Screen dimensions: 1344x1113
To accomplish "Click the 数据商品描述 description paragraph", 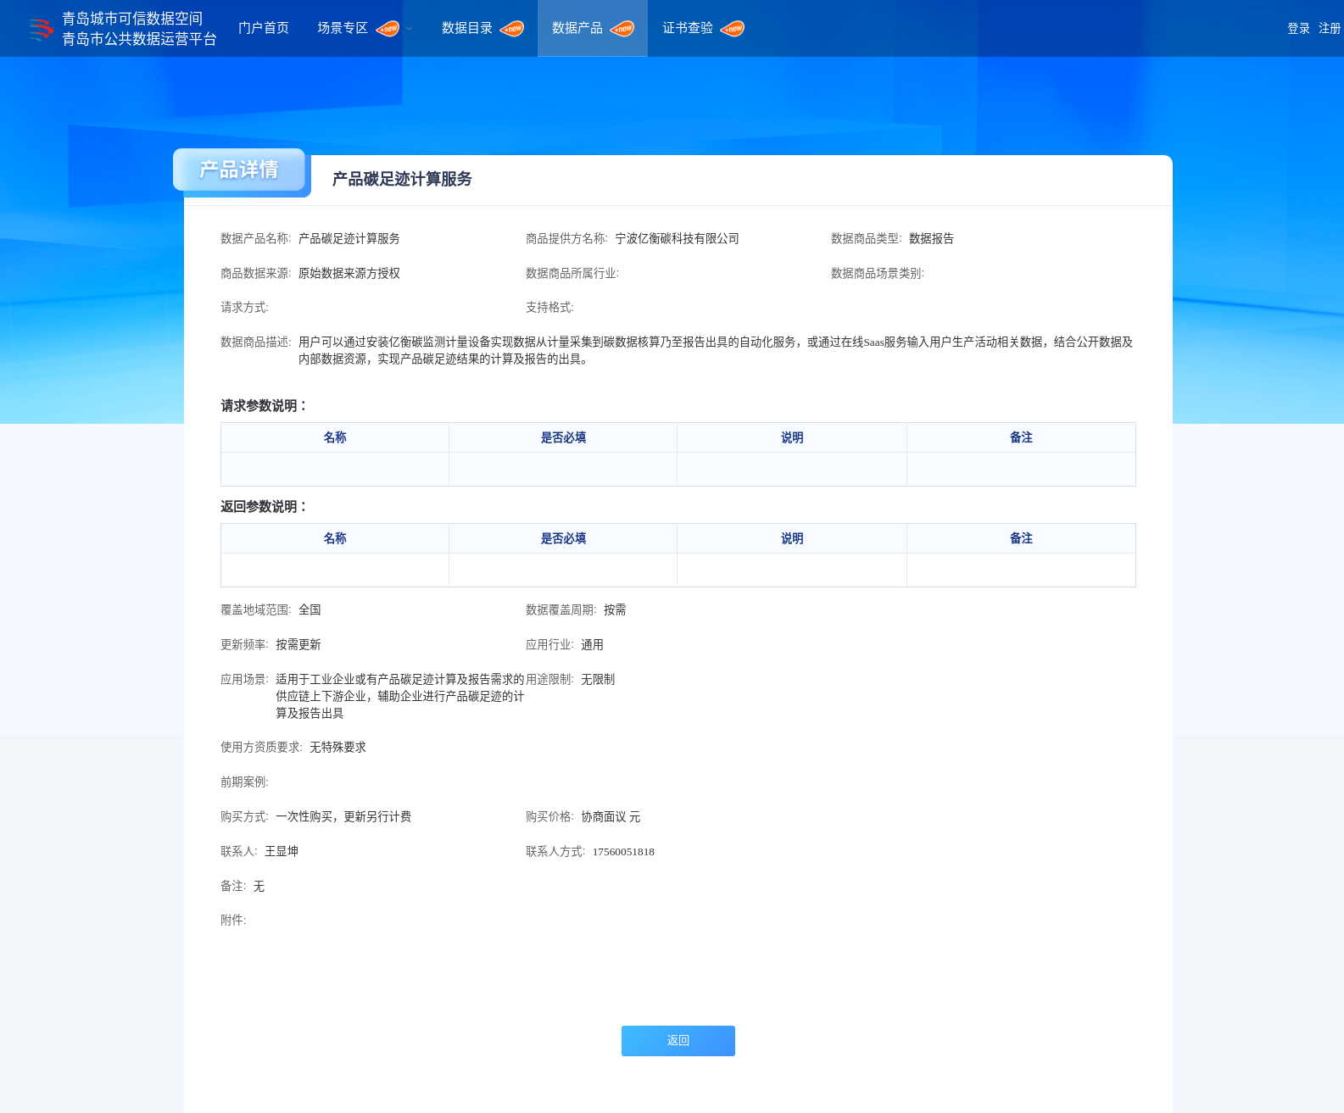I will tap(716, 351).
